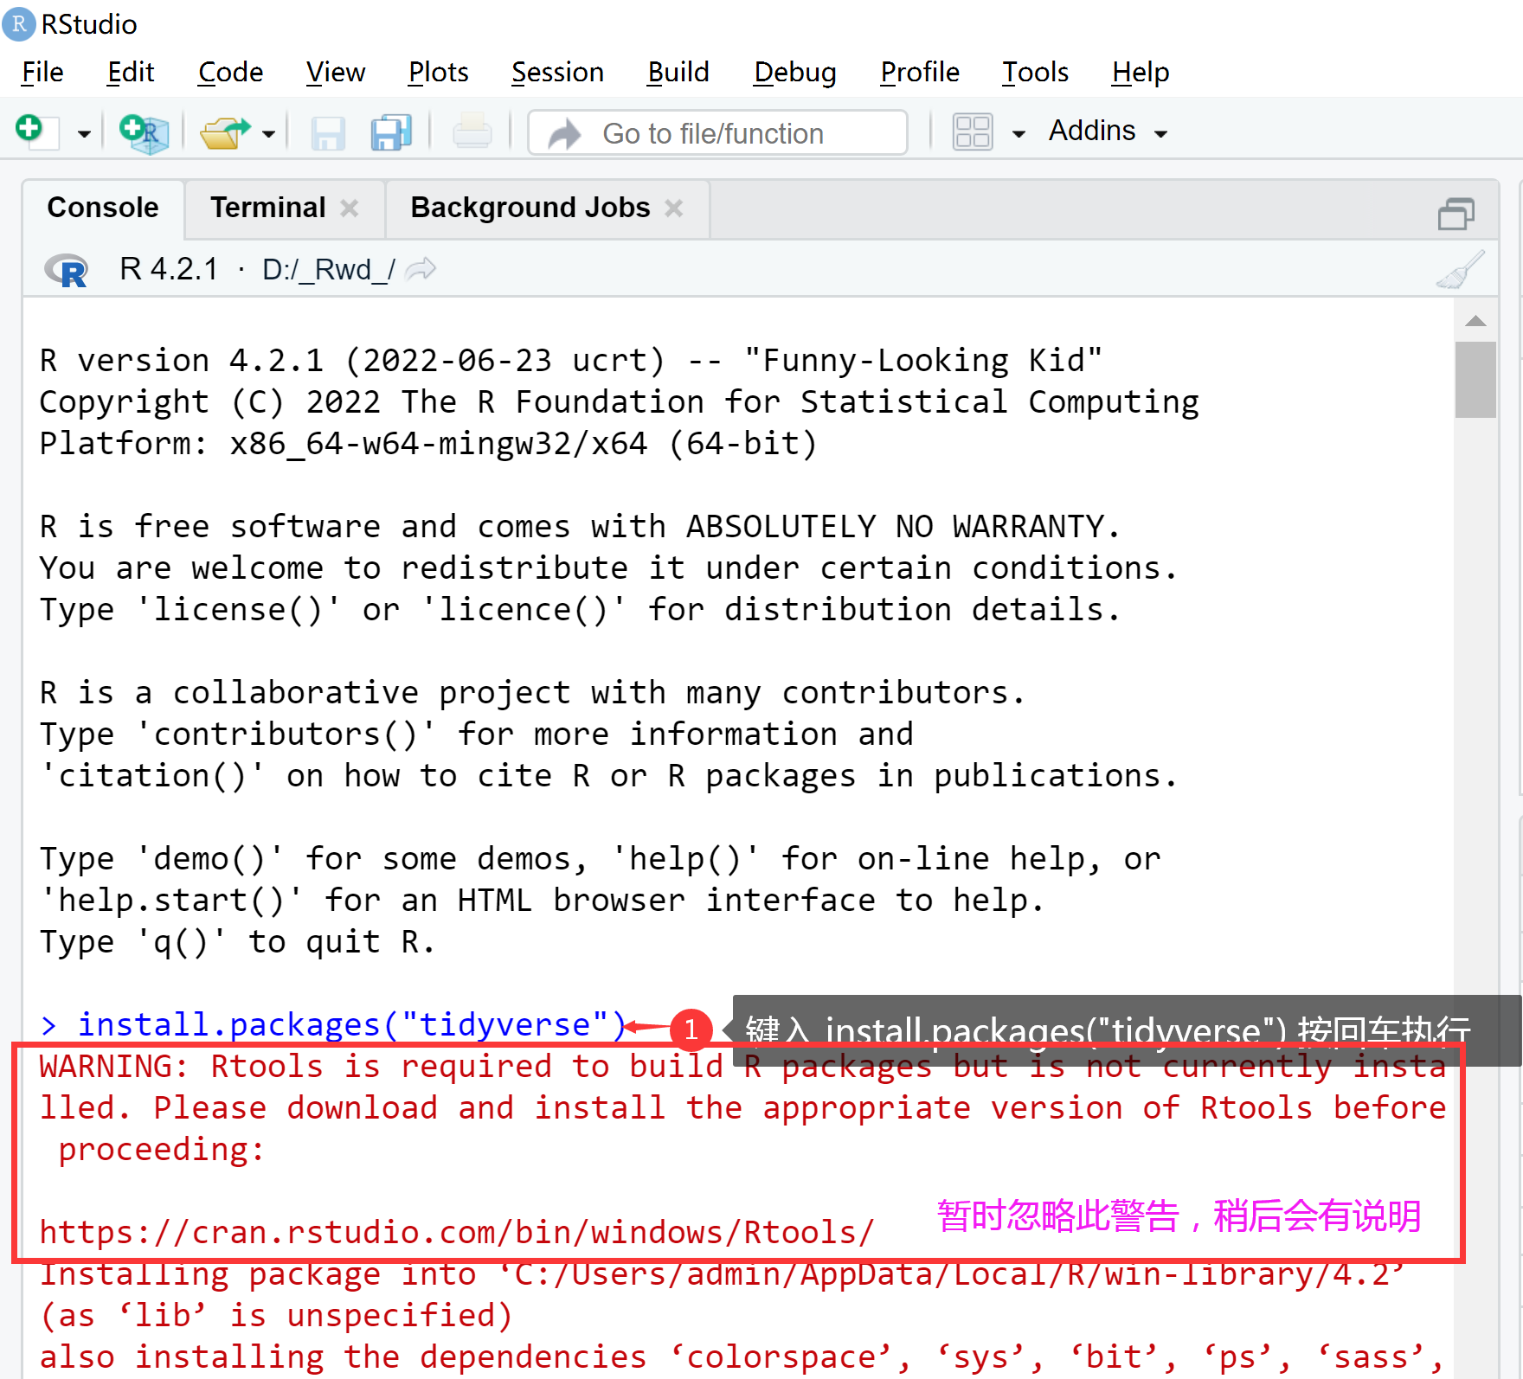This screenshot has height=1379, width=1523.
Task: Close the Background Jobs tab
Action: tap(674, 208)
